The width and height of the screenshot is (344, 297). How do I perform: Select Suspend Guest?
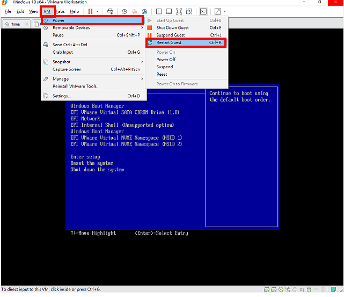click(186, 35)
